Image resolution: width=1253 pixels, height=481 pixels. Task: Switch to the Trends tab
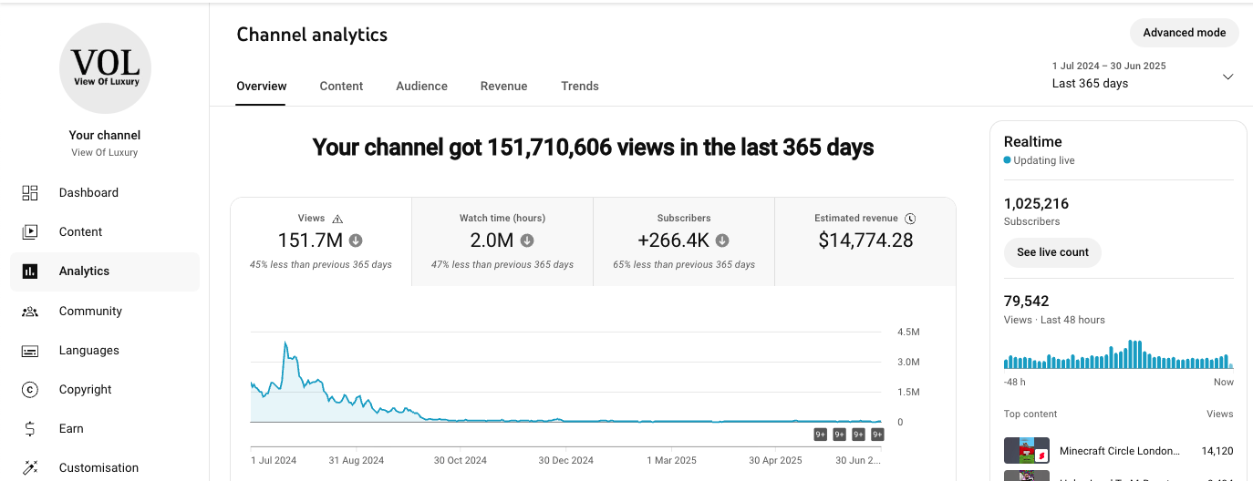coord(580,87)
